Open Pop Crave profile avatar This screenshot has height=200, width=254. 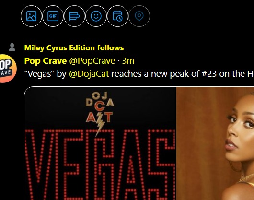tap(7, 69)
